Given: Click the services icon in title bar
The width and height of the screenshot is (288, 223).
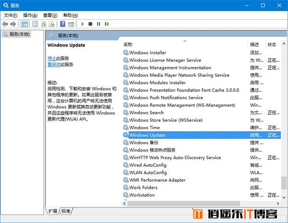Looking at the screenshot, I should coord(6,5).
